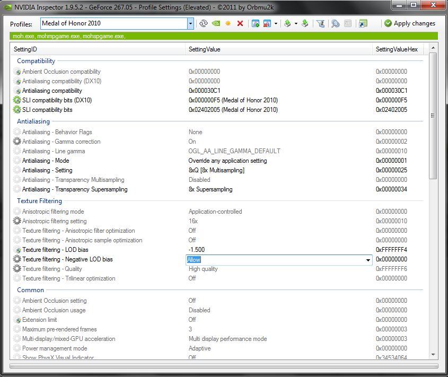448x377 pixels.
Task: Click the Compatibility group header
Action: (36, 61)
